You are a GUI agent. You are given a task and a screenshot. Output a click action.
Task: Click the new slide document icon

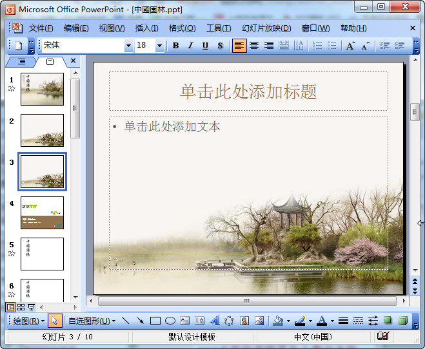18,46
